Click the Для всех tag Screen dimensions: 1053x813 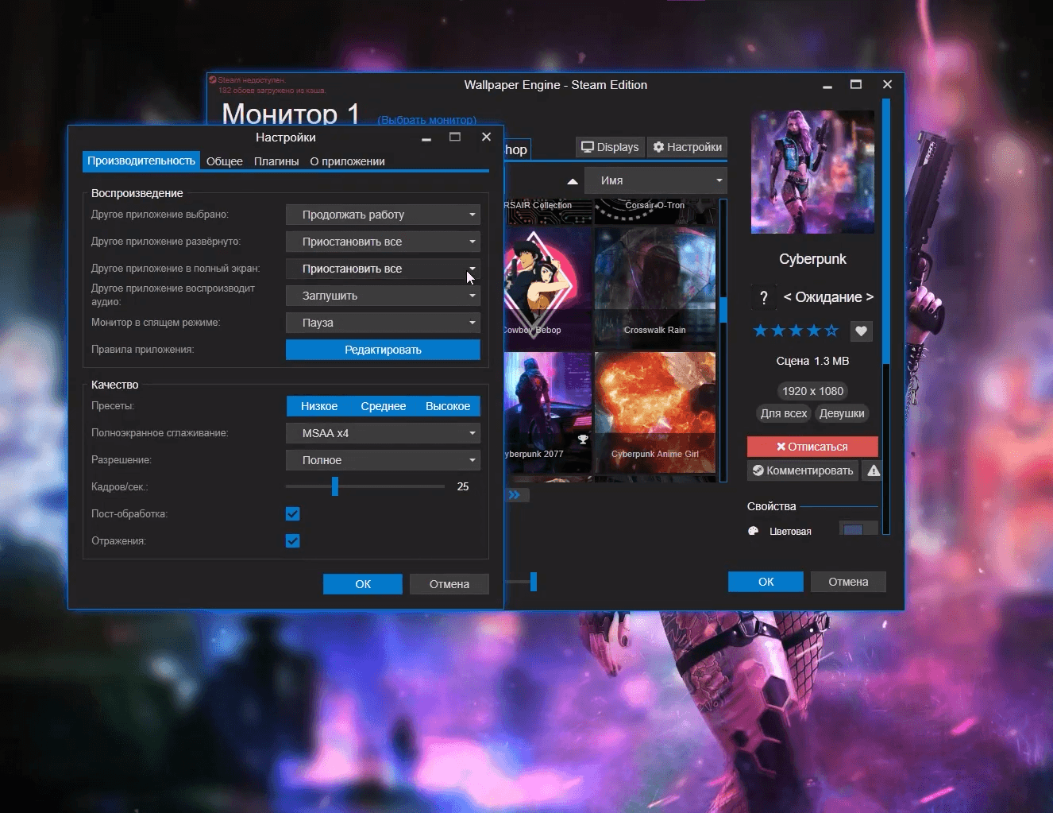point(784,413)
